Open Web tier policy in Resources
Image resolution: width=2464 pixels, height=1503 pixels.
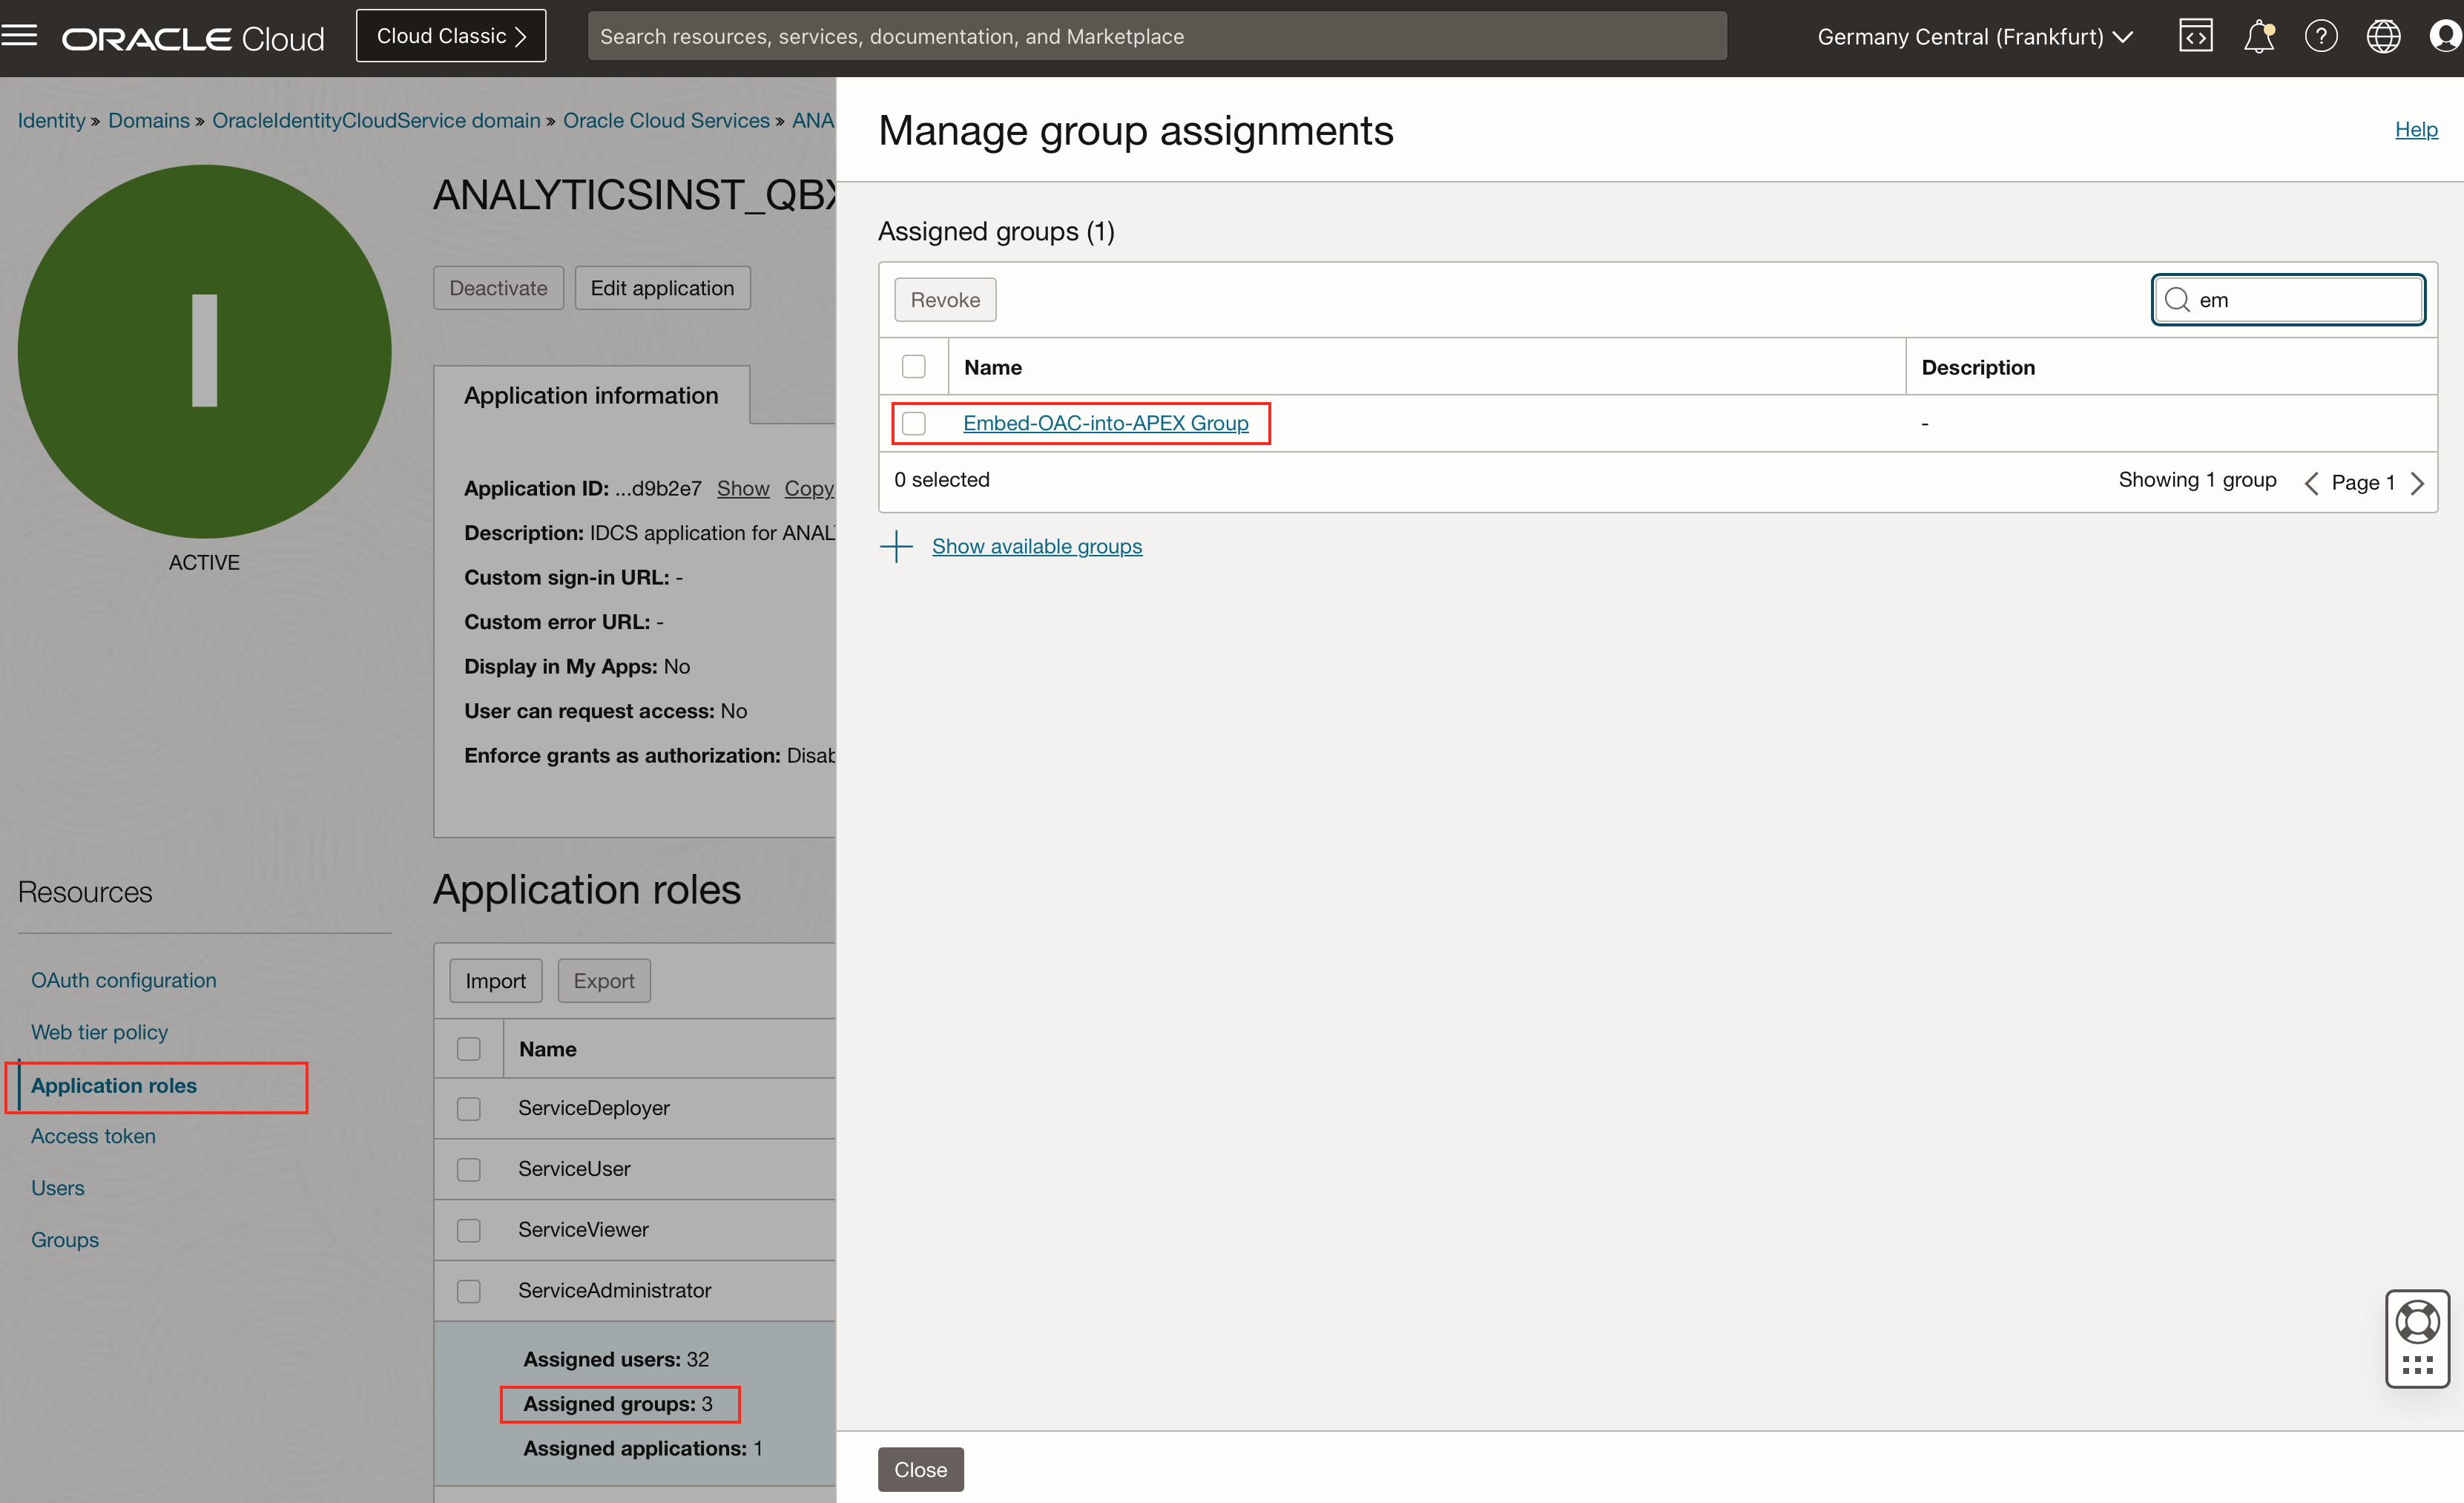pos(99,1032)
